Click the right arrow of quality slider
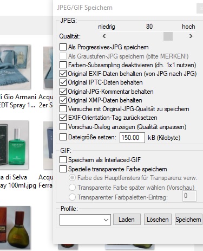Image resolution: width=203 pixels, height=251 pixels. tap(191, 36)
